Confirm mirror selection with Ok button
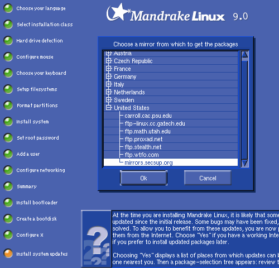Screen dimensions: 279x268 tap(143, 178)
